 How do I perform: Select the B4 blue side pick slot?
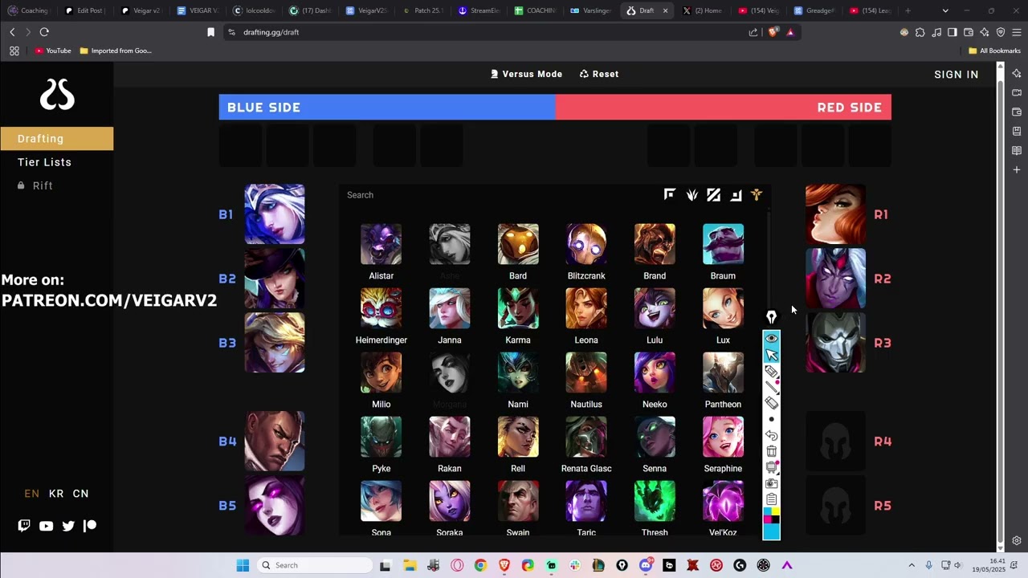[x=275, y=442]
